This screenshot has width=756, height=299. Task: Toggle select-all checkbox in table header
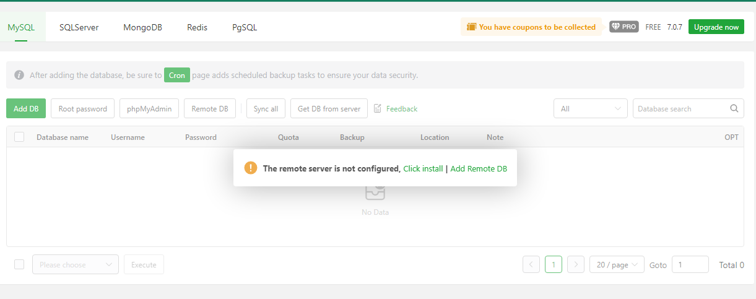(19, 137)
